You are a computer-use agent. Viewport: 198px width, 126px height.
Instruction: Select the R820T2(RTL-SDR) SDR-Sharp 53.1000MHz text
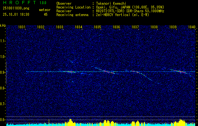130,11
